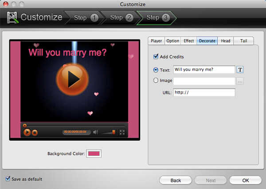This screenshot has height=189, width=266.
Task: Click the URL input field
Action: point(204,93)
